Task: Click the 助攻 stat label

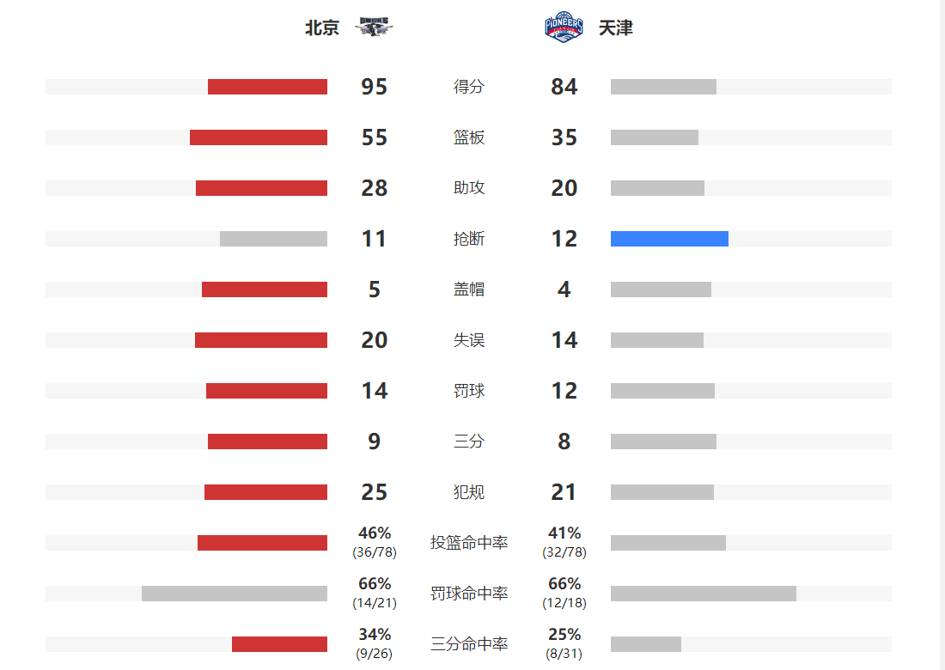Action: pos(469,188)
